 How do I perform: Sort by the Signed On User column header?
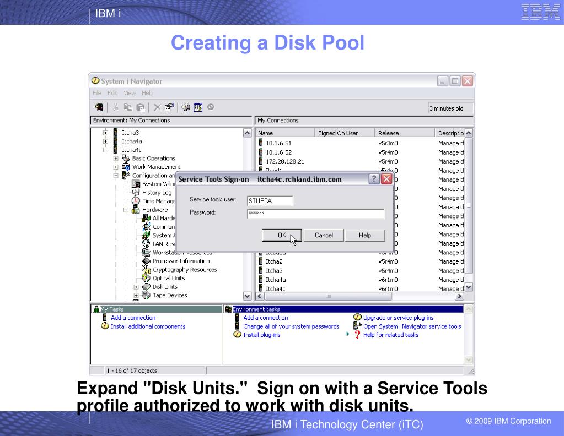tap(345, 133)
